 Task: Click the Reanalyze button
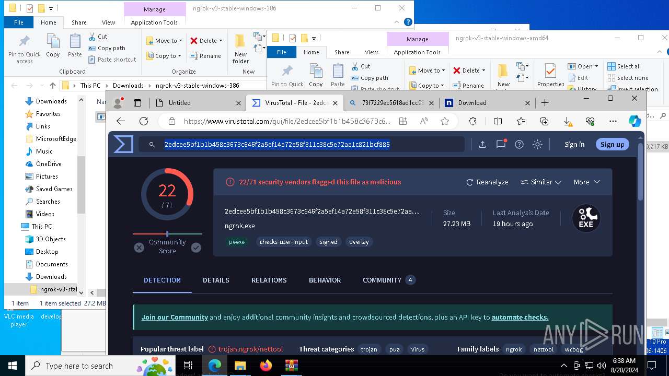487,182
